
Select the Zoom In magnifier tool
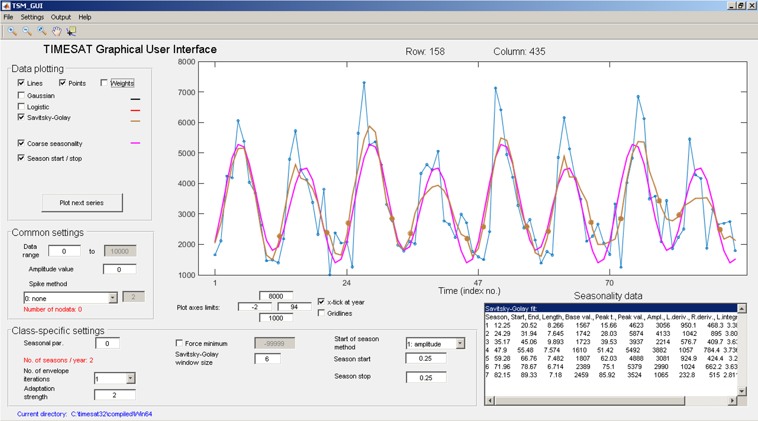pos(12,31)
